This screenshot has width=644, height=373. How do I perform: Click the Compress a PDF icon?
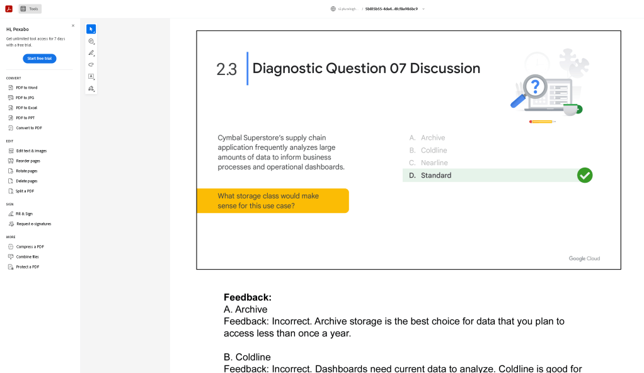(11, 246)
